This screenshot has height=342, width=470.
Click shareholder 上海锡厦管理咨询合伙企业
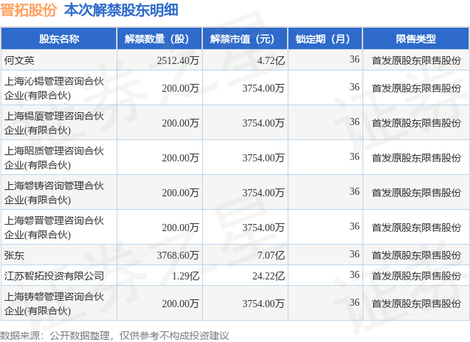[54, 123]
